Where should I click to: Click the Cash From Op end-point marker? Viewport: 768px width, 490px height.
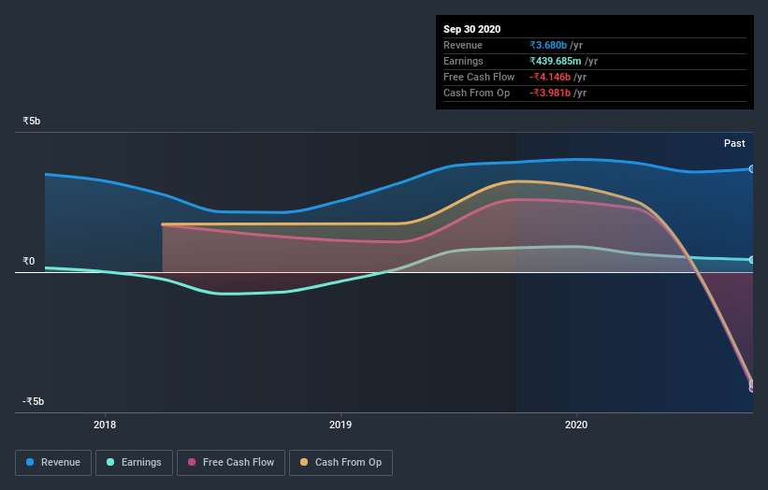click(751, 383)
